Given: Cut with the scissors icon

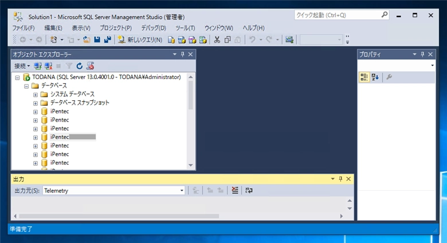Looking at the screenshot, I should pos(217,40).
